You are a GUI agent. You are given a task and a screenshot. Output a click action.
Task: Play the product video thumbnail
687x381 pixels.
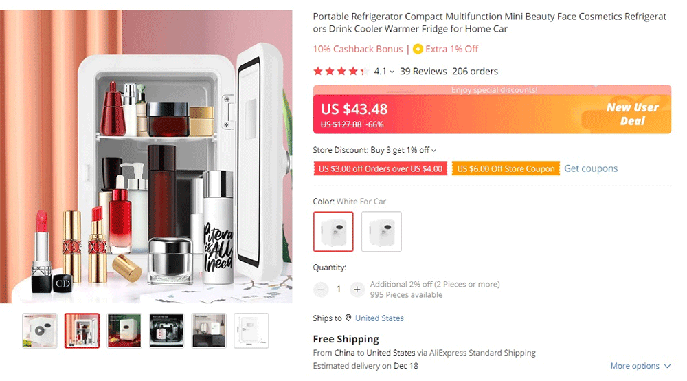point(39,331)
